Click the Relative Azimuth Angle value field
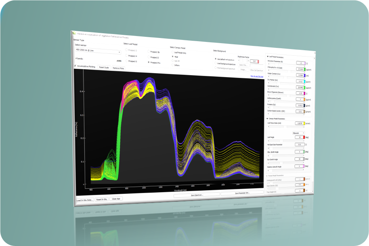 [299, 166]
